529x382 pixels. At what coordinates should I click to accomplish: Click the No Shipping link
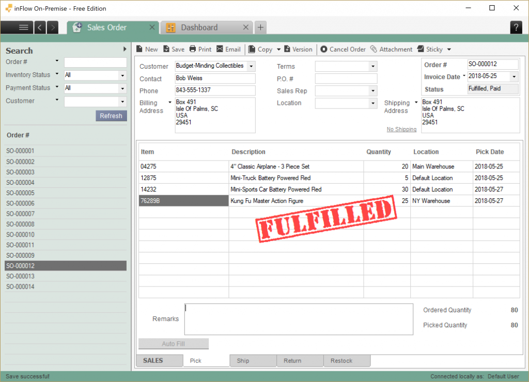click(x=401, y=129)
